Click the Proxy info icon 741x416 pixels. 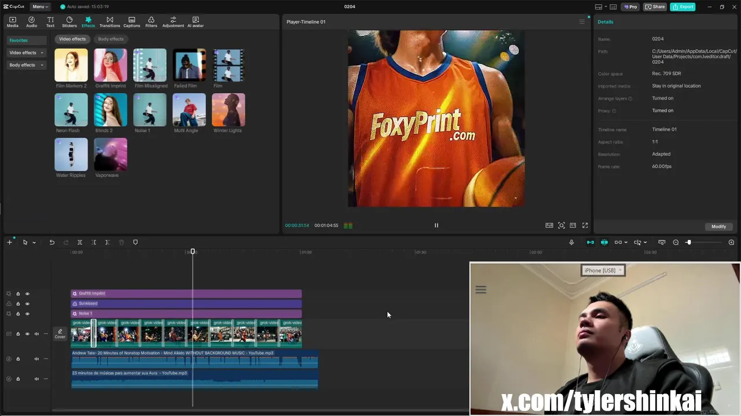[614, 111]
